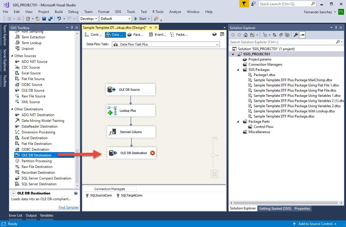Open the Data Flow Task dropdown
The width and height of the screenshot is (346, 227).
[166, 44]
